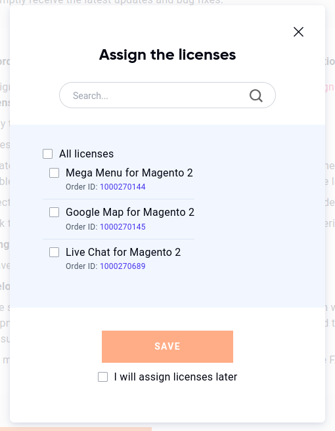335x431 pixels.
Task: Click the Order ID label under Live Chat
Action: click(81, 266)
